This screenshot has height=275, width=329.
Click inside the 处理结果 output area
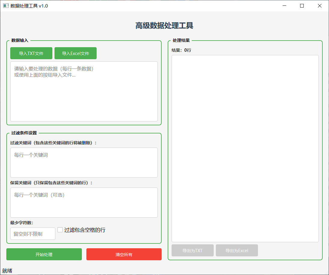245,148
